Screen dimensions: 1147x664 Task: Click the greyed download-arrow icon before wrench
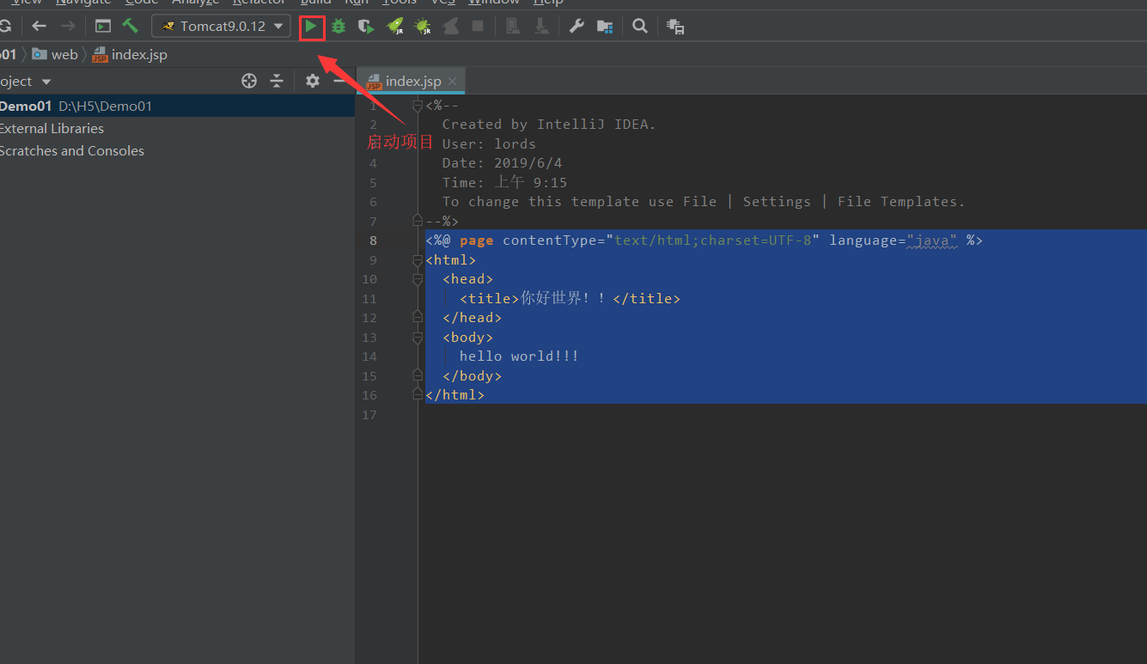click(541, 27)
